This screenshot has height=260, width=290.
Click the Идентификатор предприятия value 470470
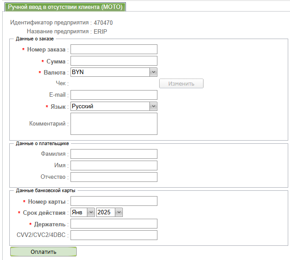pyautogui.click(x=106, y=22)
